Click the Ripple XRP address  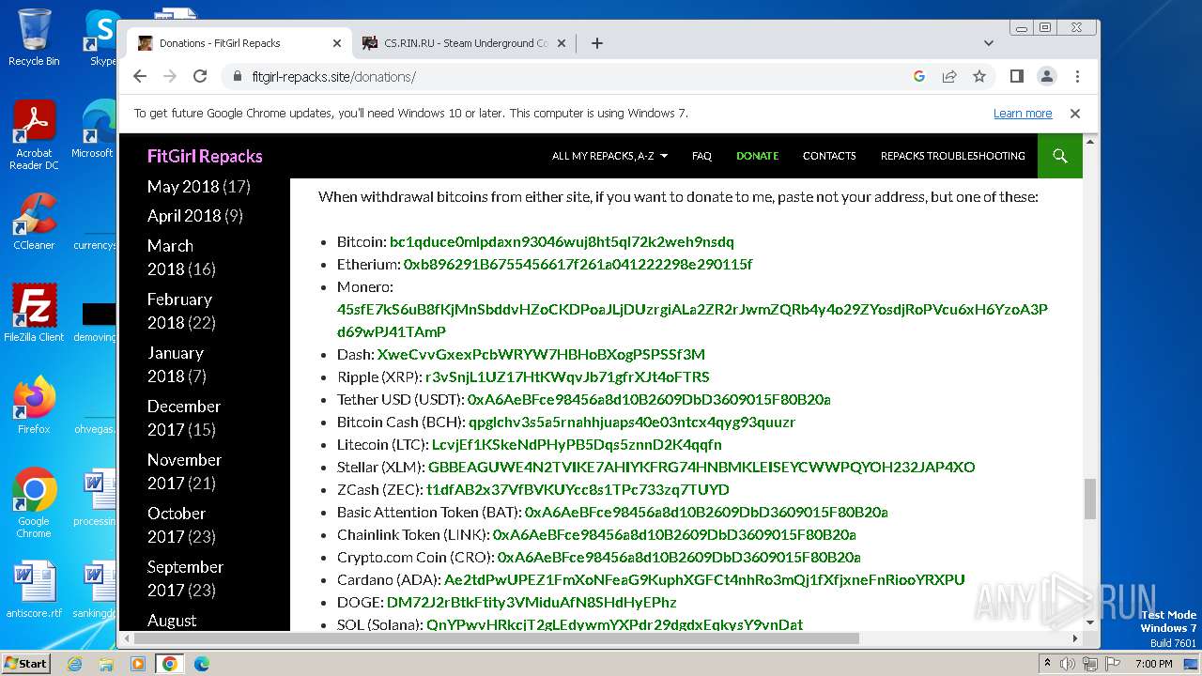point(567,376)
